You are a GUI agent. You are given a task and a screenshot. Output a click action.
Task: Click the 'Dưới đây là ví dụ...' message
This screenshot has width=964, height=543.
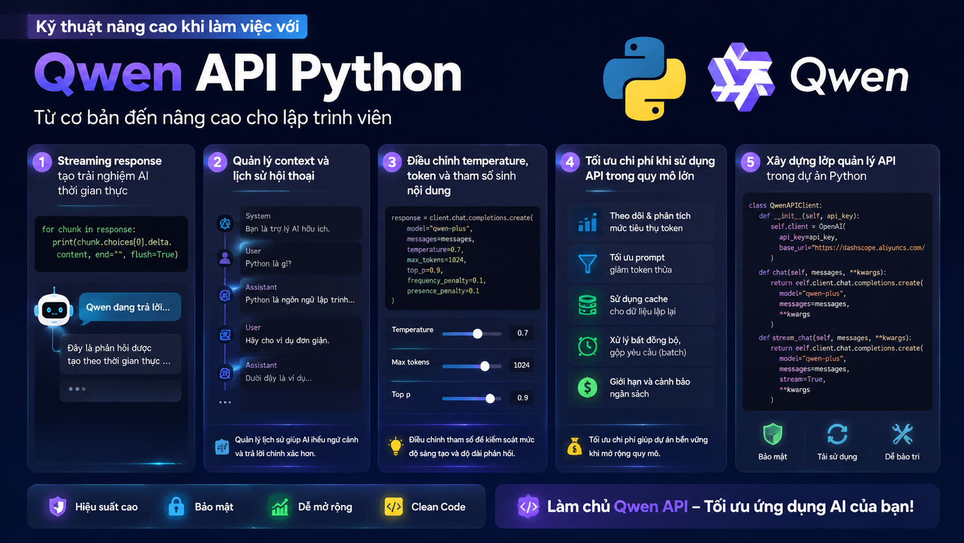point(278,379)
